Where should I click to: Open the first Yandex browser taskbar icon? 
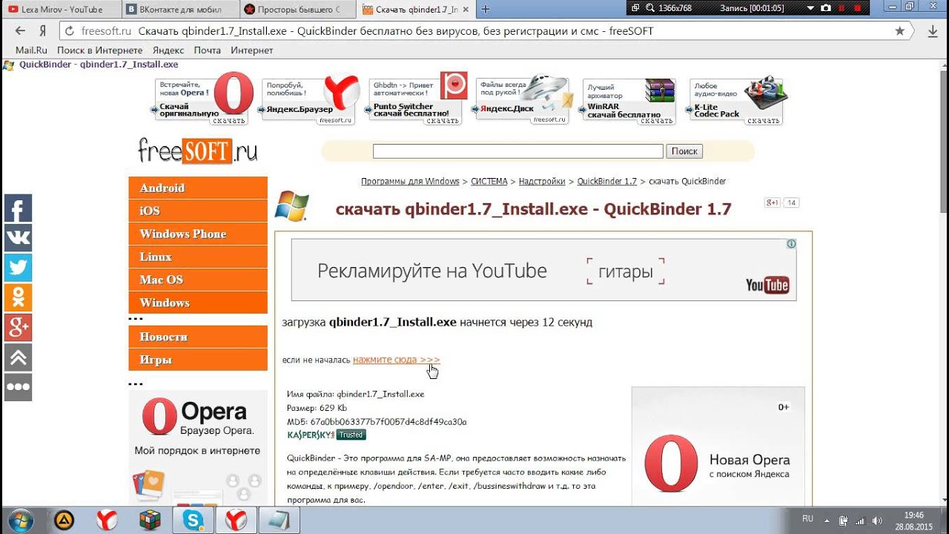click(107, 520)
